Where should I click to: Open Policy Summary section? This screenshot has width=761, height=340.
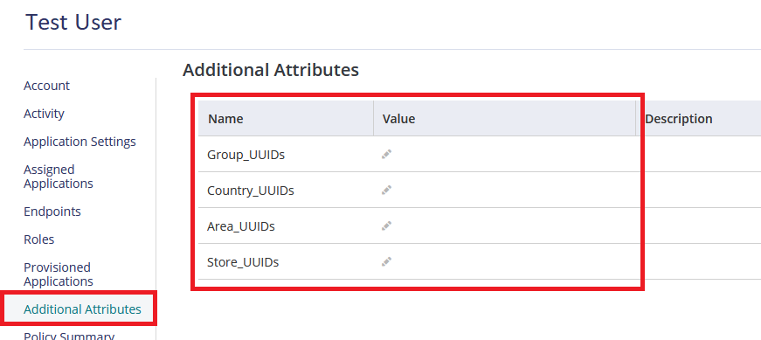(69, 337)
